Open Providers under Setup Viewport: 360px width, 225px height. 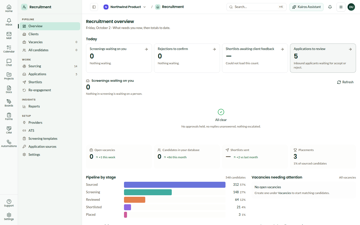(x=50, y=123)
